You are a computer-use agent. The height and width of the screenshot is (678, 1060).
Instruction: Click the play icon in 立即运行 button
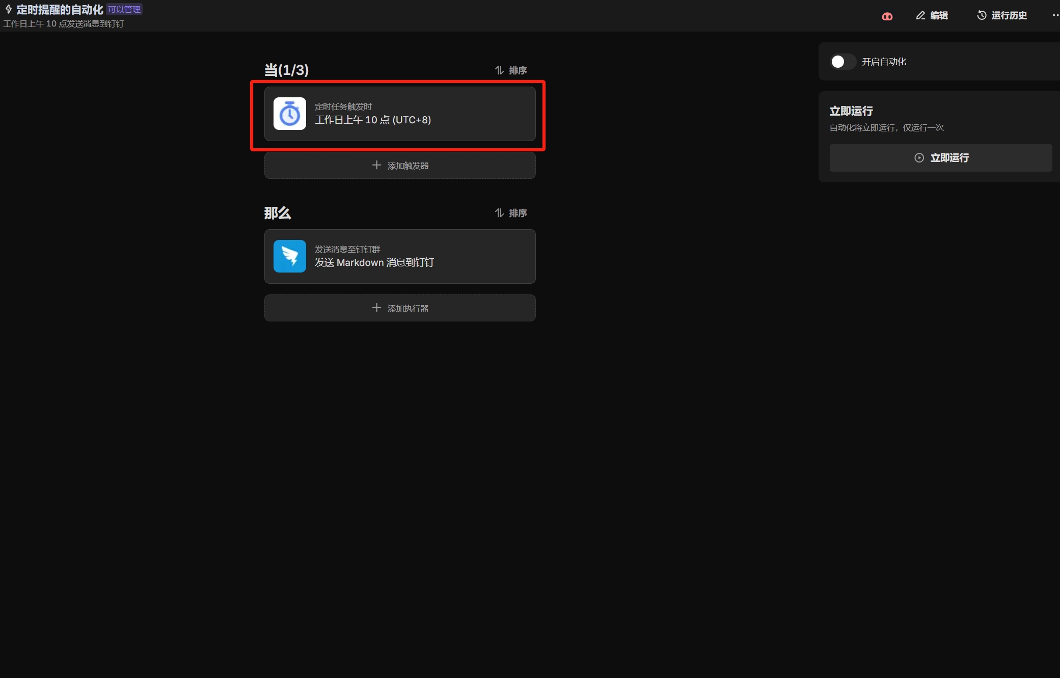pyautogui.click(x=919, y=158)
